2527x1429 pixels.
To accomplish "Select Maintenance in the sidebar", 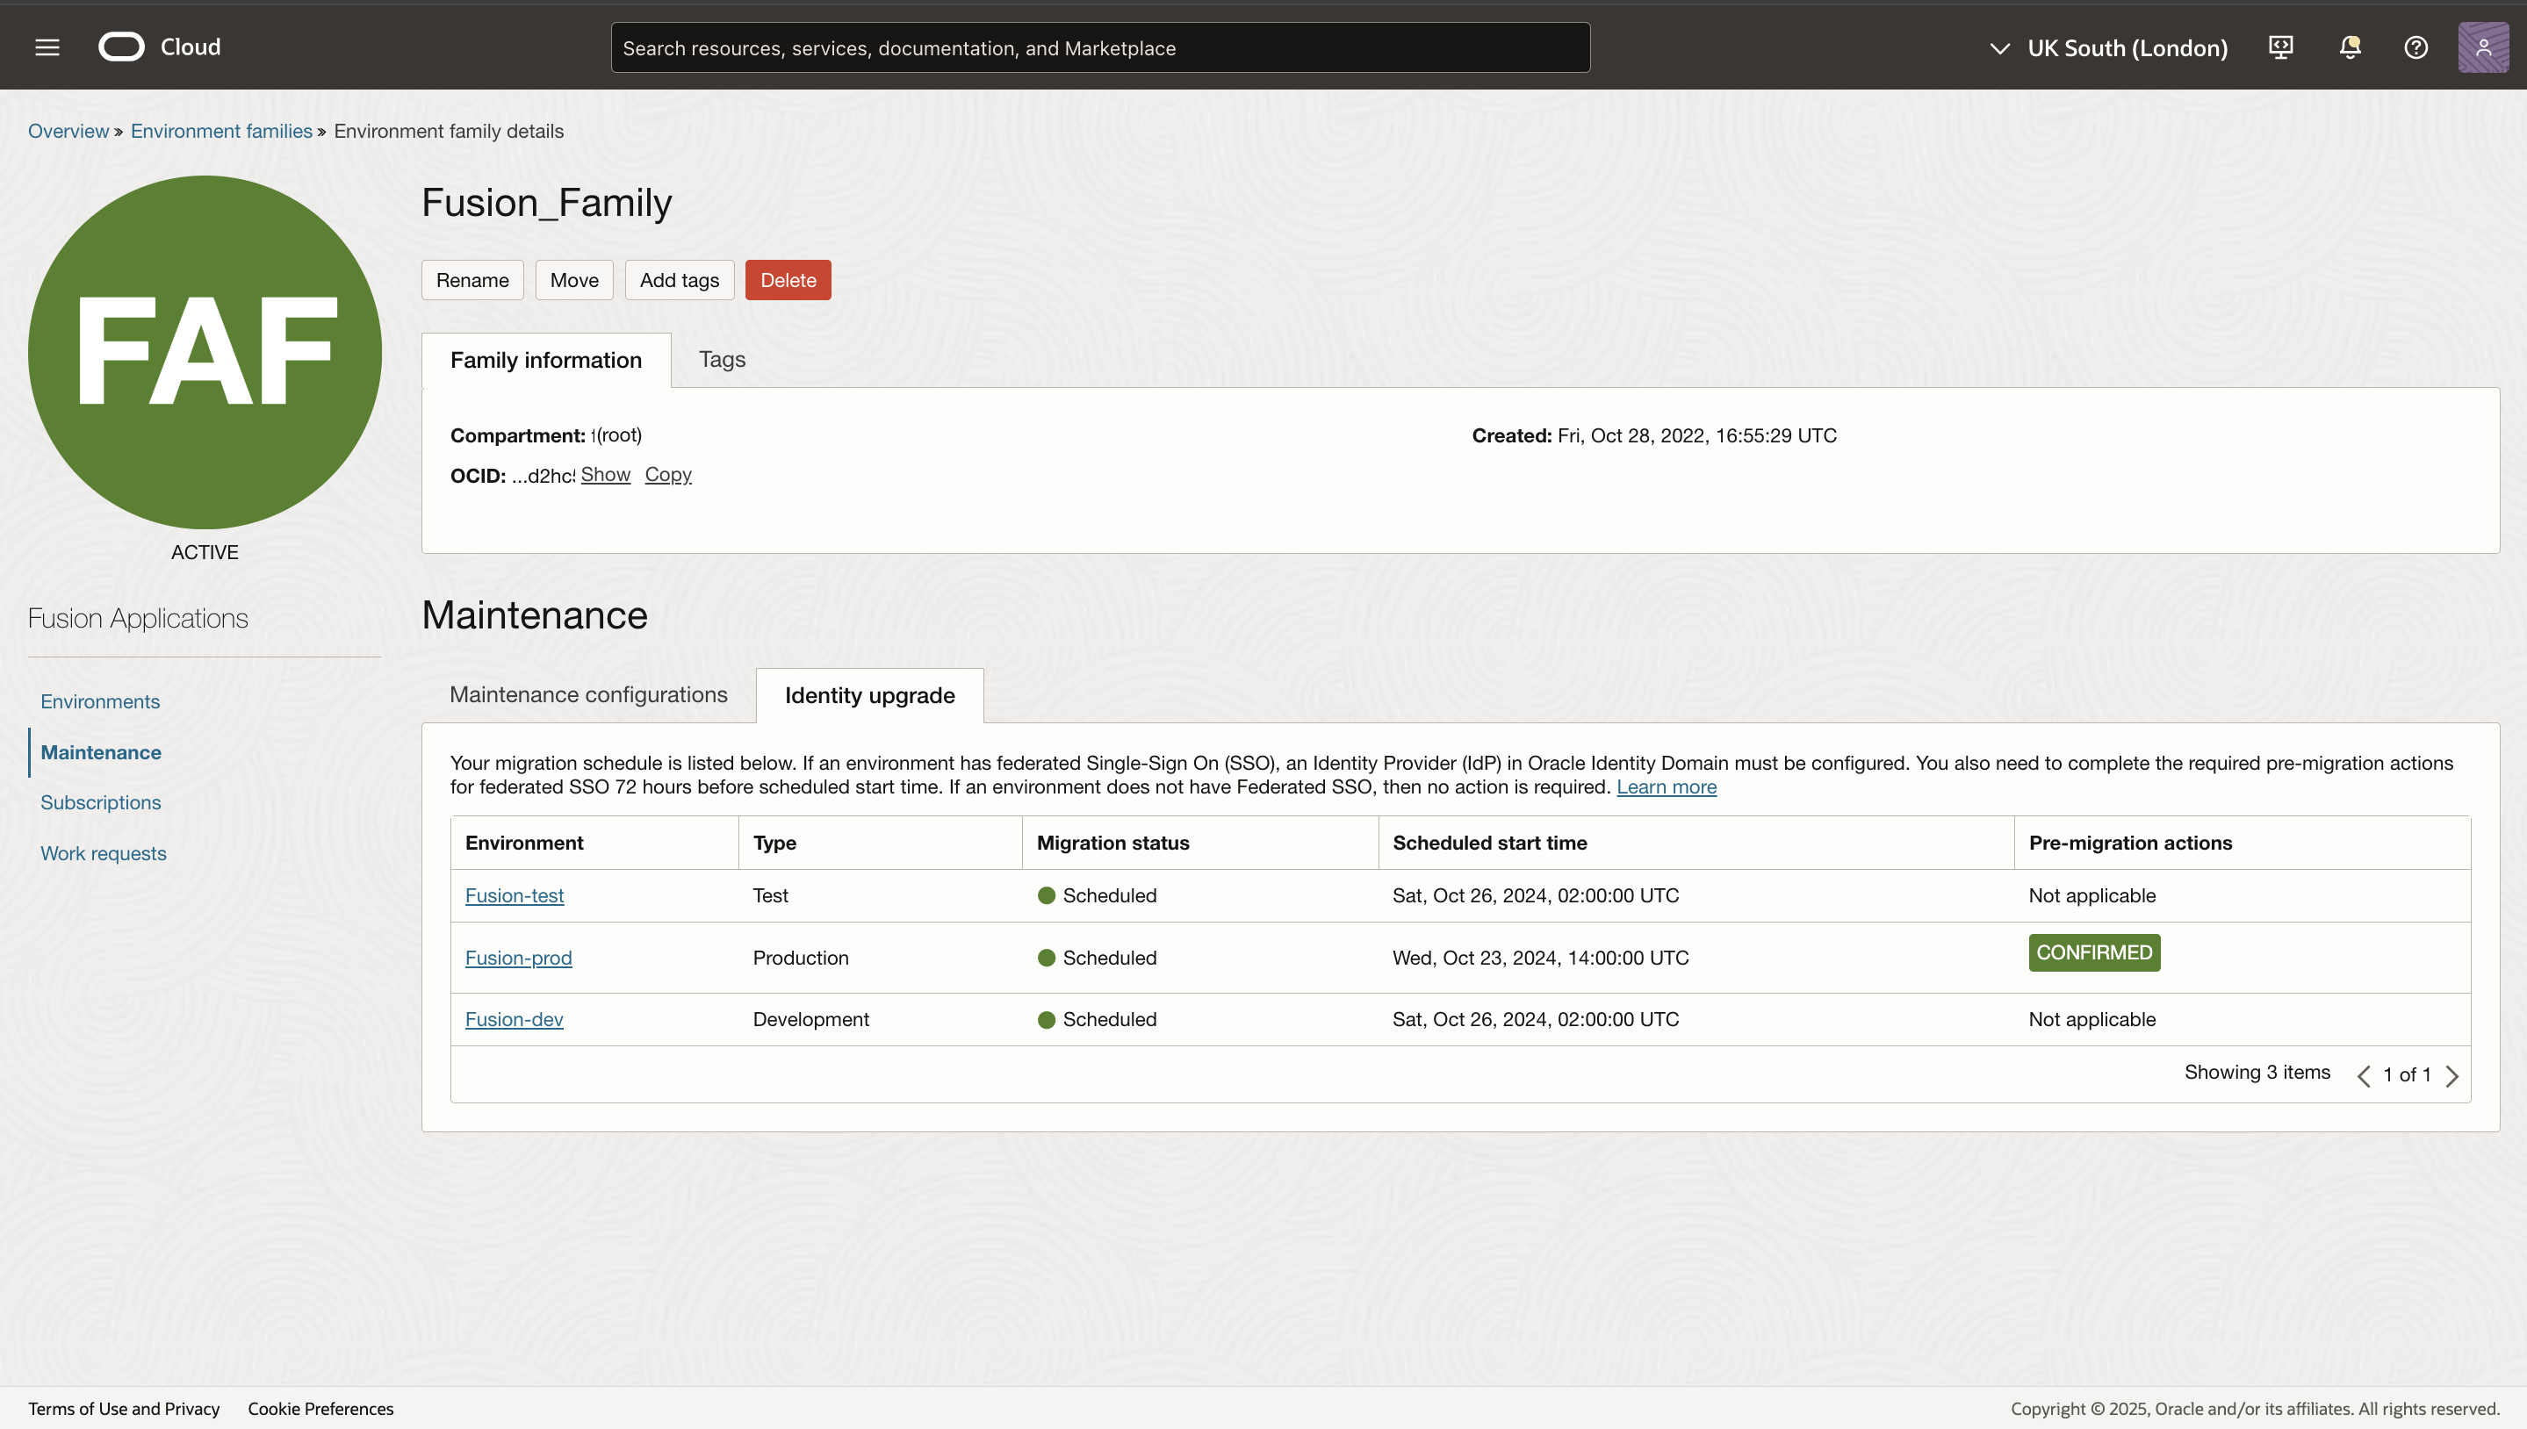I will click(x=100, y=753).
